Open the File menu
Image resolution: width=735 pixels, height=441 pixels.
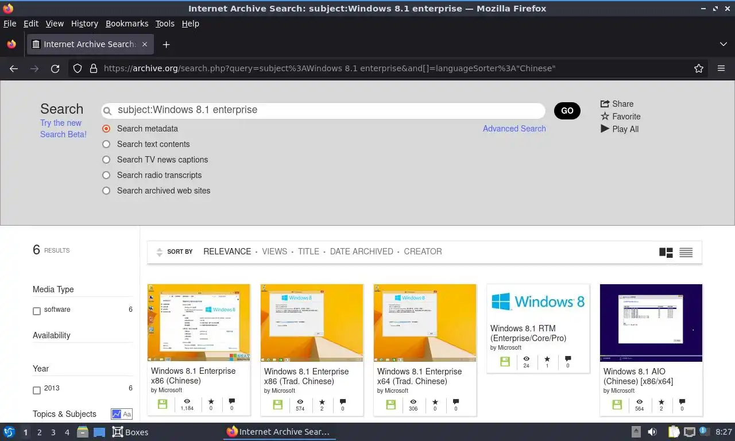10,24
